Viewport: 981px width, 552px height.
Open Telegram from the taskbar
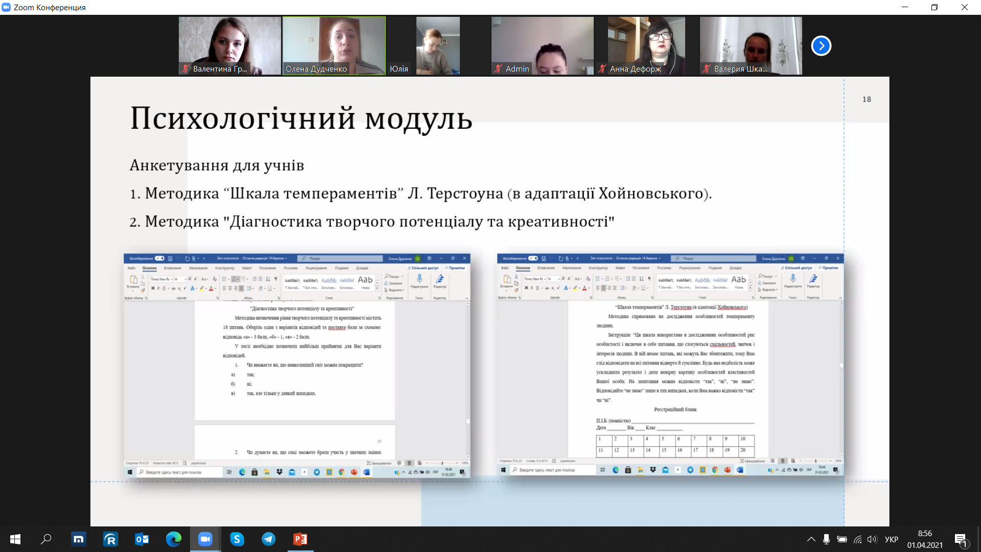[269, 539]
